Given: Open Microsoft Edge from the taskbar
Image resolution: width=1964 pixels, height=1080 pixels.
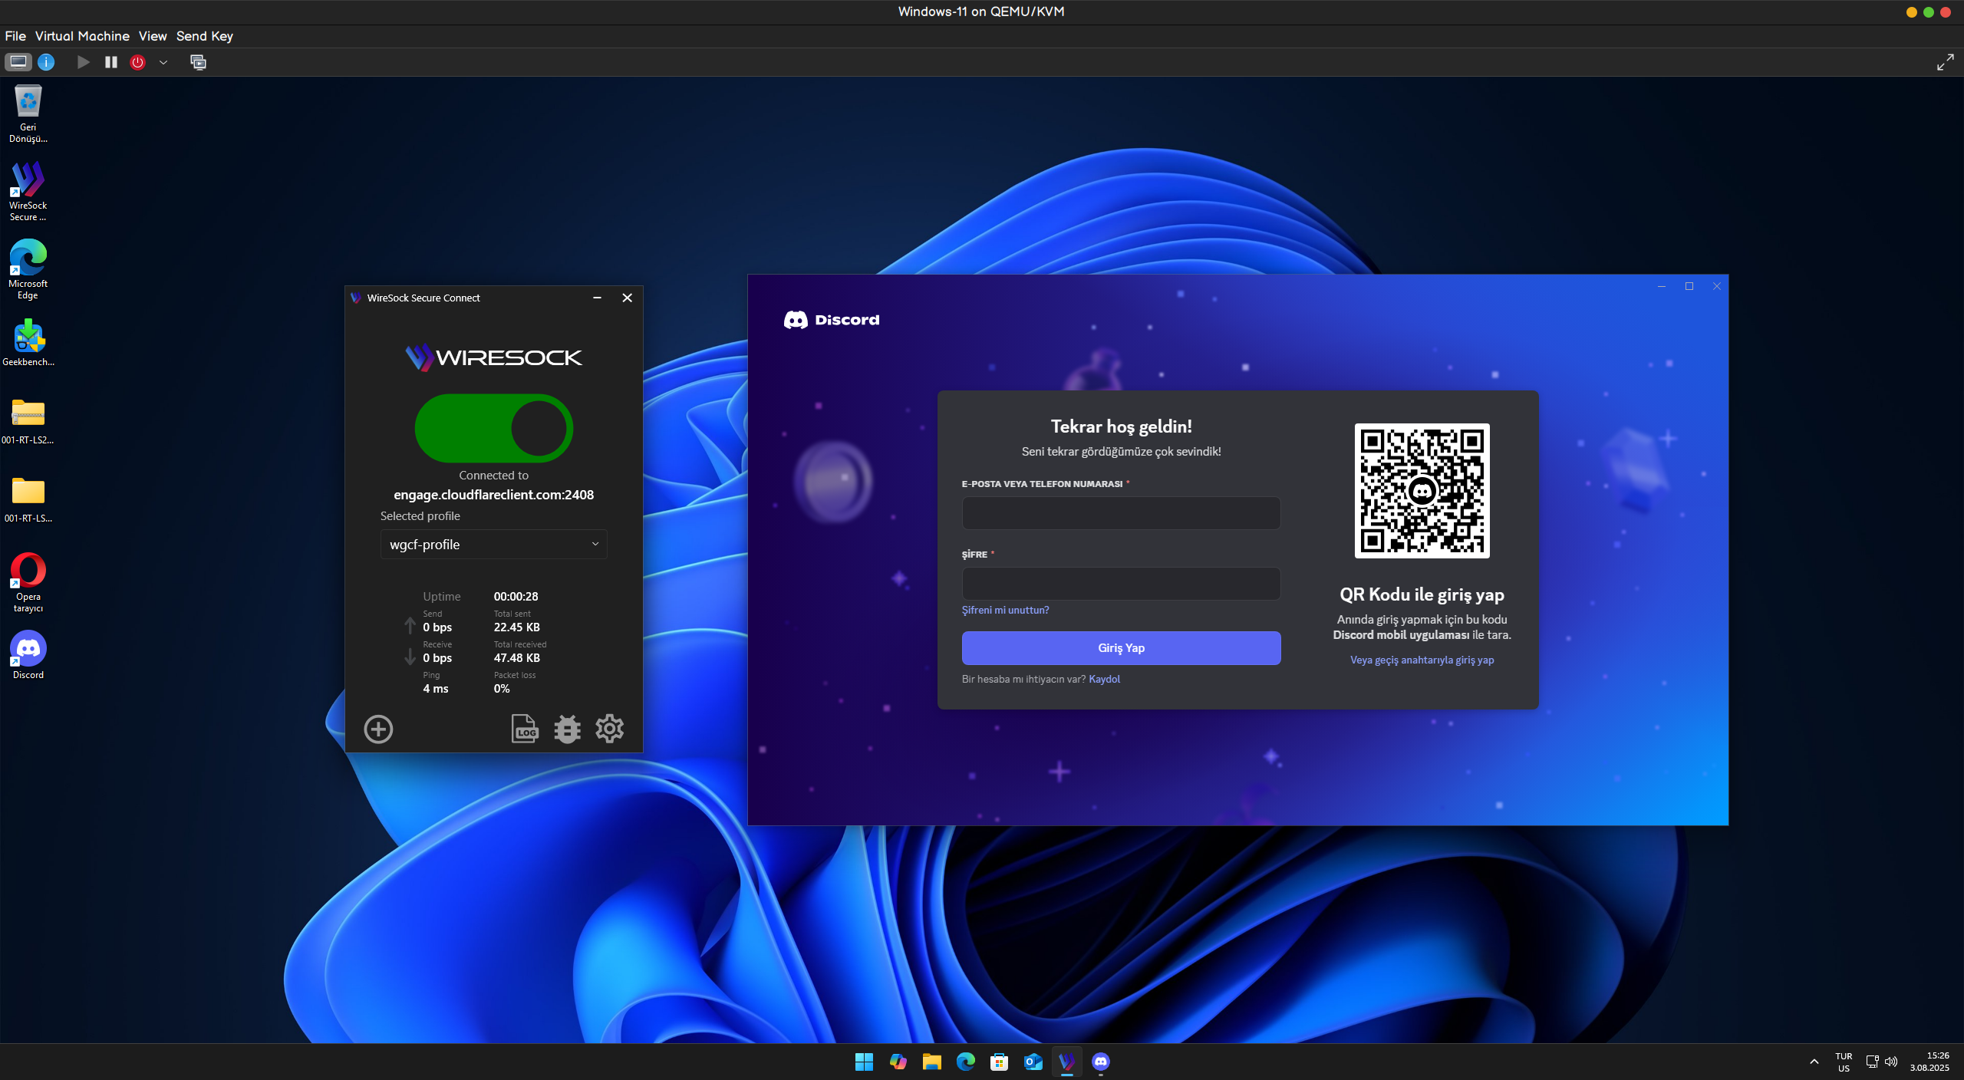Looking at the screenshot, I should (966, 1062).
